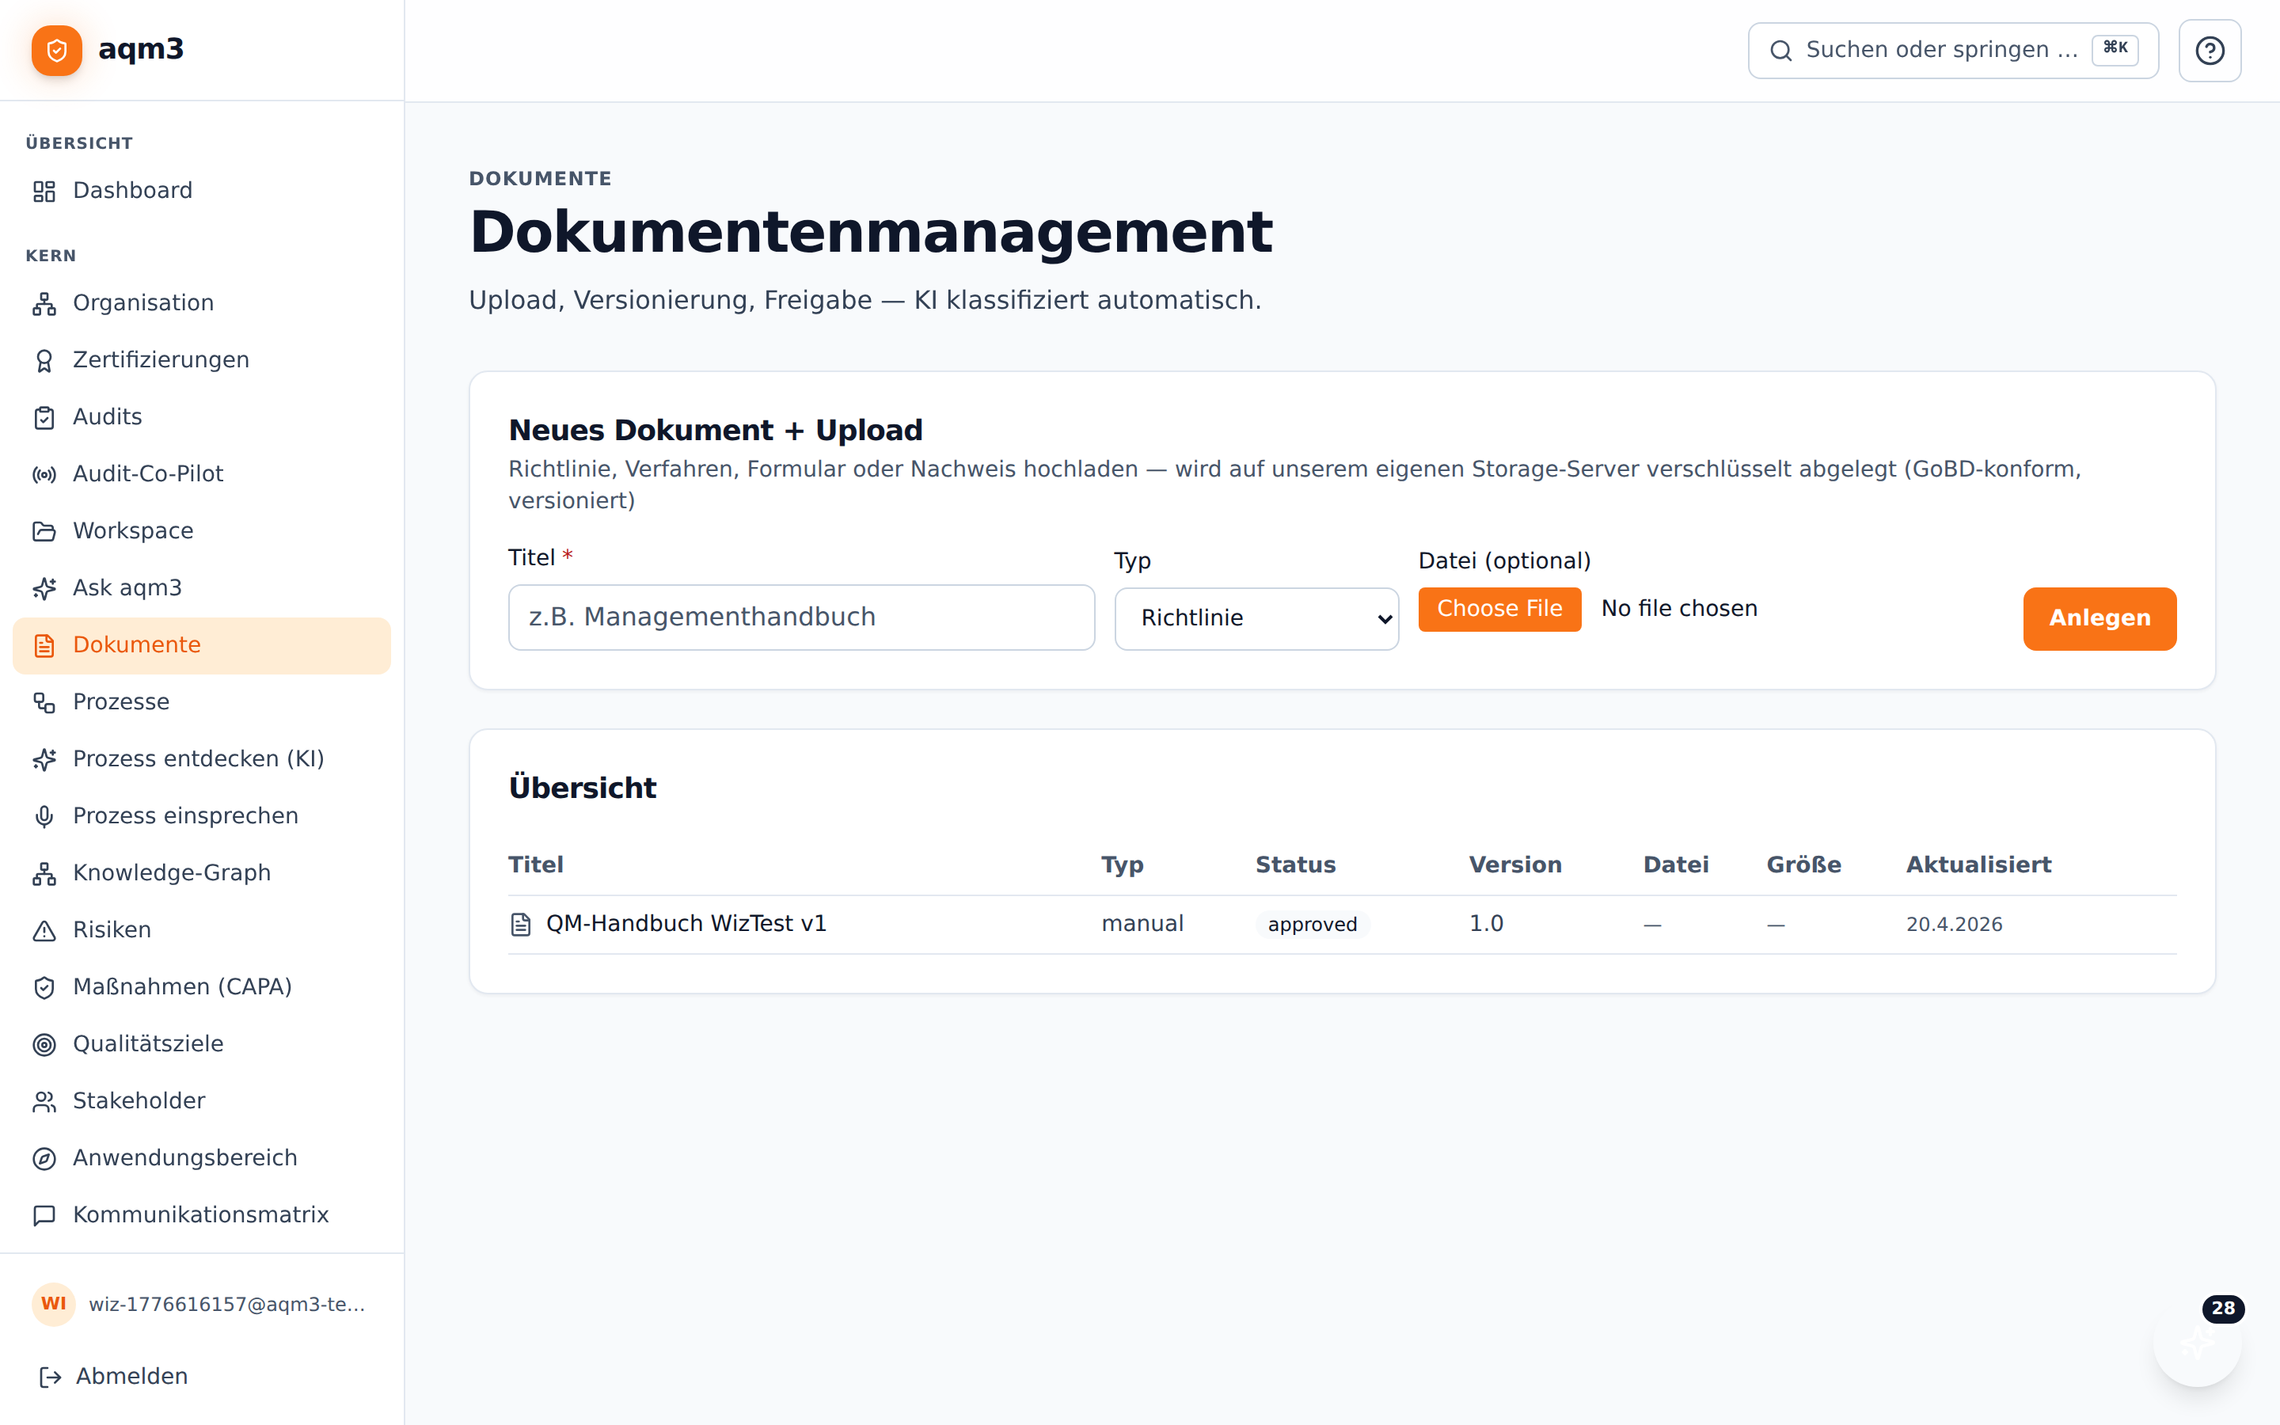The height and width of the screenshot is (1425, 2280).
Task: Click the Qualitätsziele target icon
Action: coord(44,1044)
